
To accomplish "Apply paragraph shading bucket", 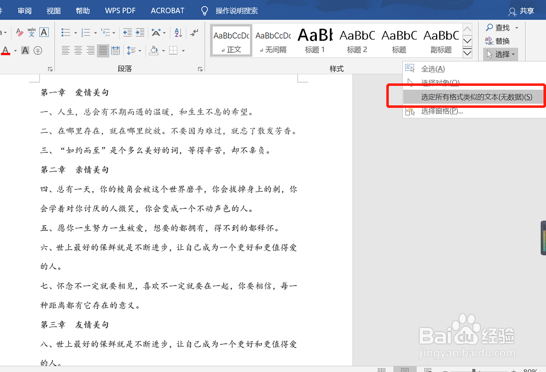I will coord(154,50).
